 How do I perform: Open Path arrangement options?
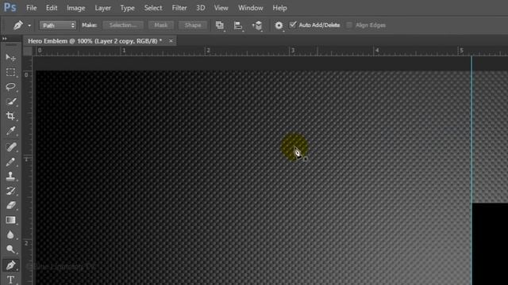257,25
